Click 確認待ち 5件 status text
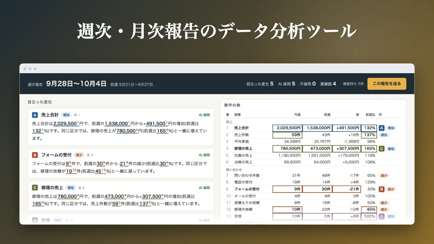 [x=353, y=84]
